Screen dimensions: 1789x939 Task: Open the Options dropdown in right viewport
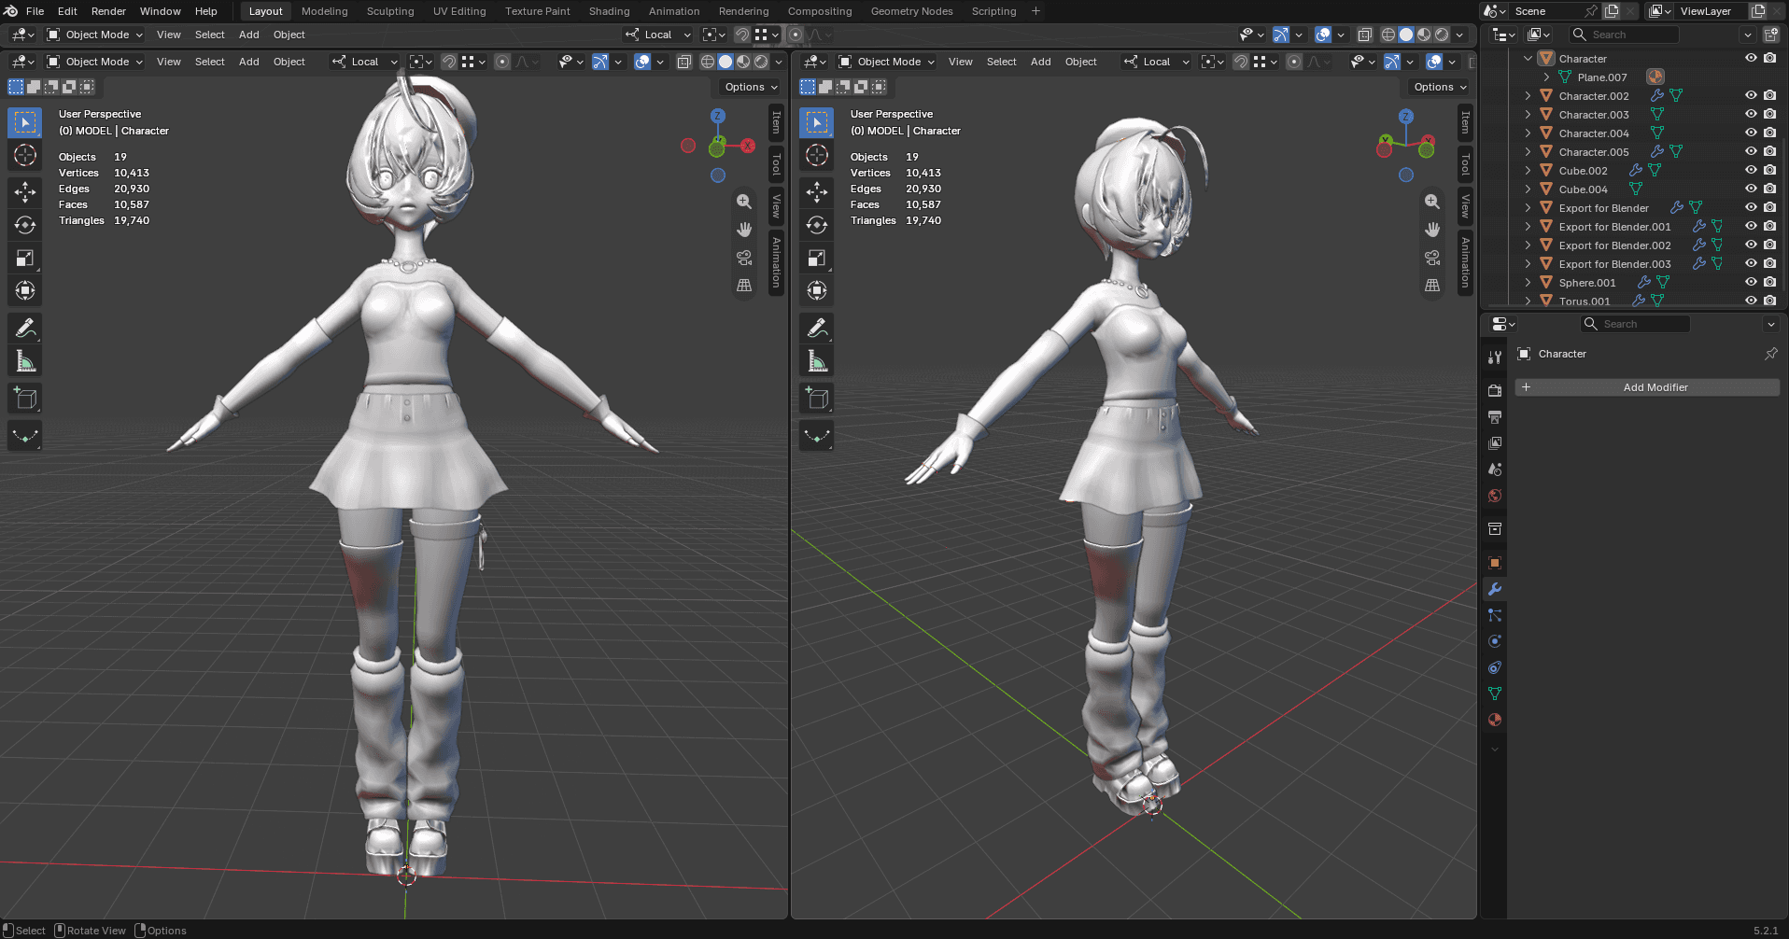point(1439,87)
